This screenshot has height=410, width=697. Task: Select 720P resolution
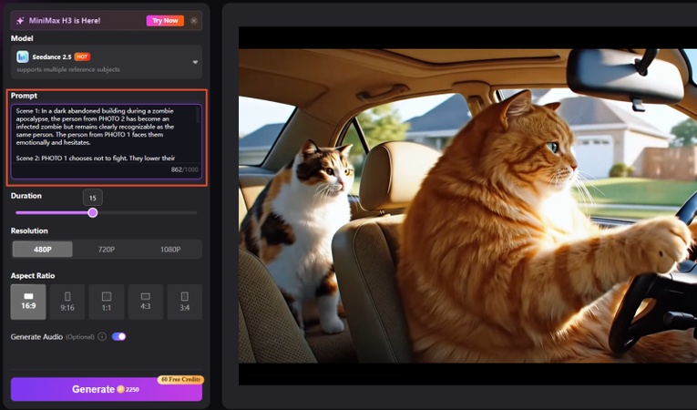pyautogui.click(x=107, y=250)
